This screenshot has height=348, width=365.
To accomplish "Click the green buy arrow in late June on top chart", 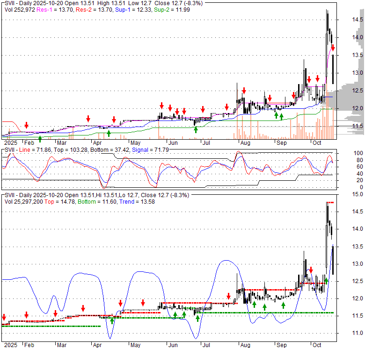I will 196,129.
